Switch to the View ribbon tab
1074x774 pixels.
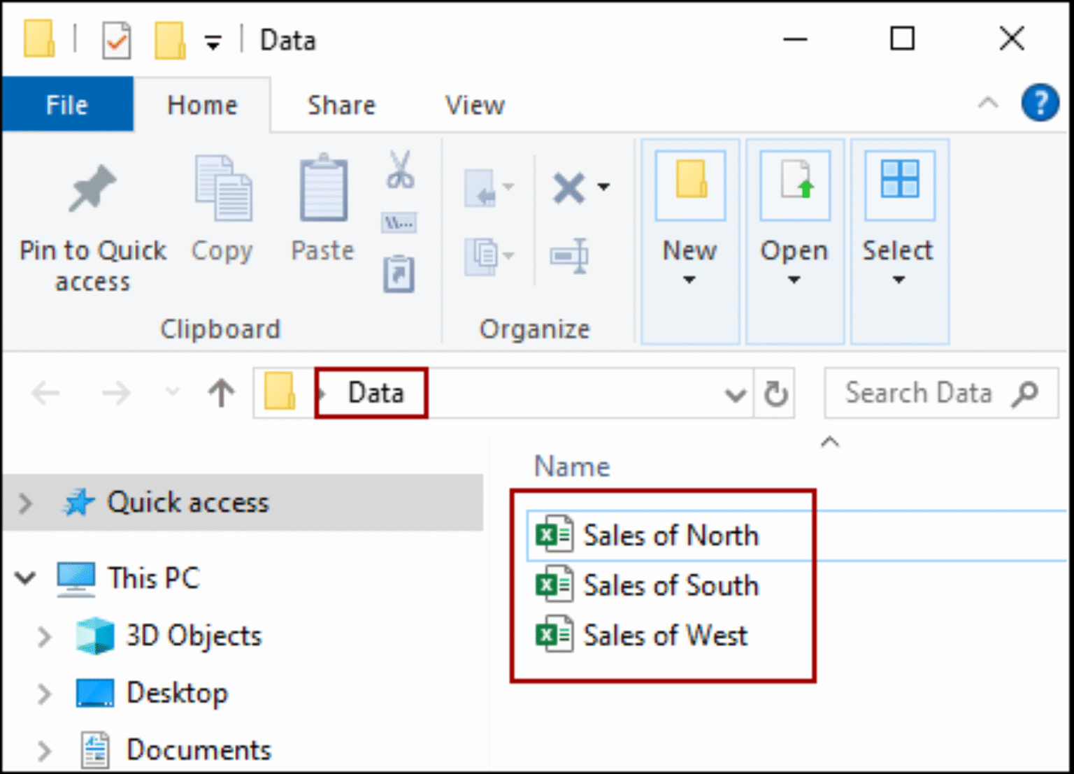coord(475,106)
